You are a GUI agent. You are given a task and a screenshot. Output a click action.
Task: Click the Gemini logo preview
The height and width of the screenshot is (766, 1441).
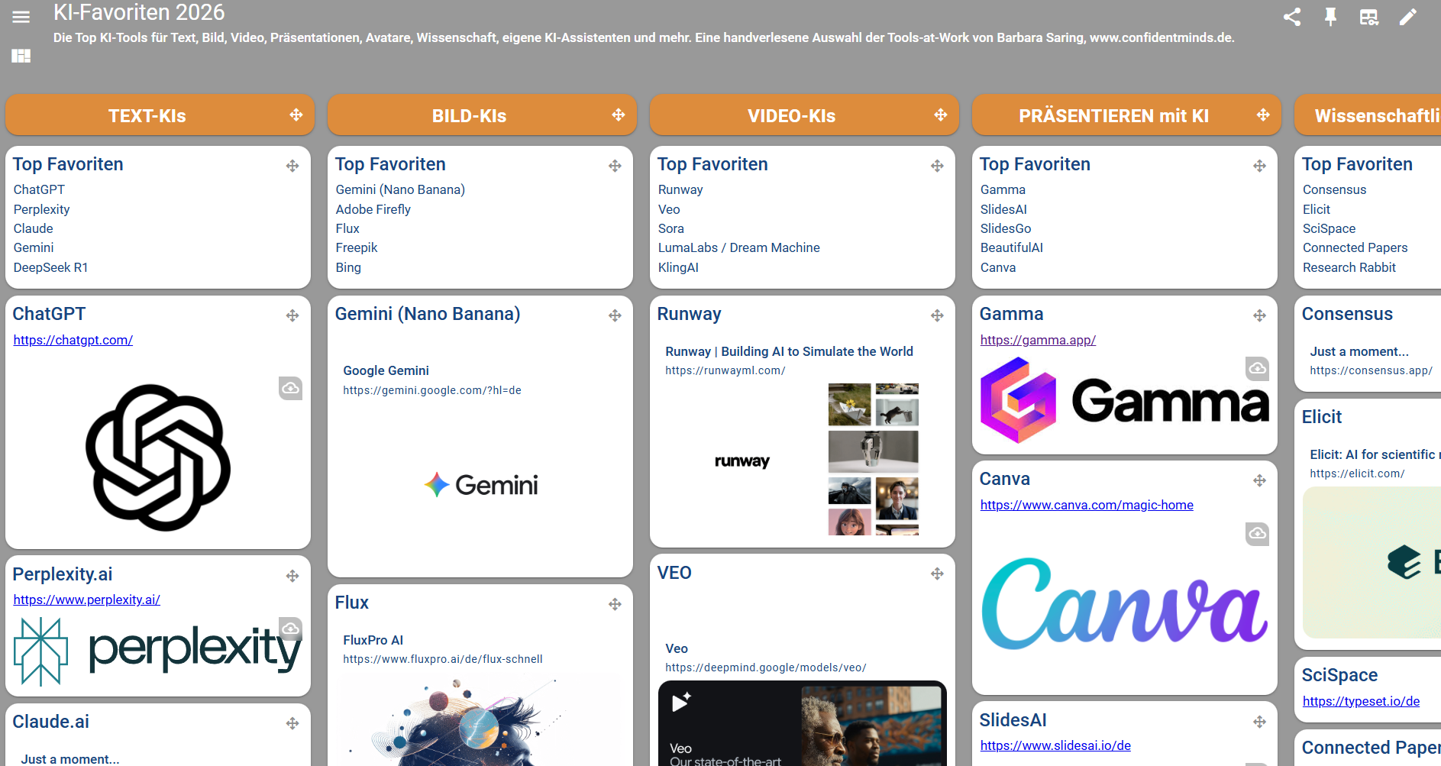[x=481, y=485]
